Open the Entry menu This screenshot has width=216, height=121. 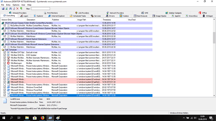click(x=8, y=5)
